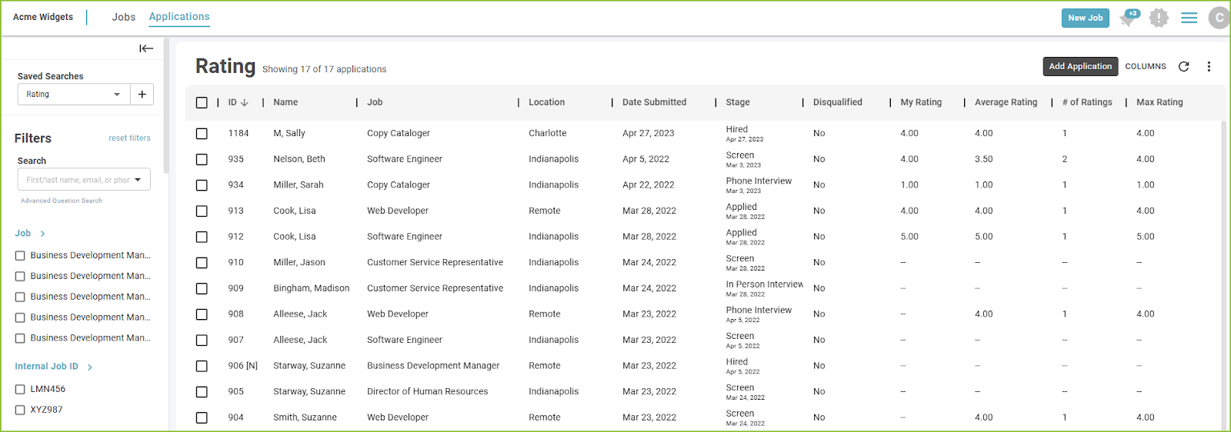Switch to the Jobs tab

point(123,17)
